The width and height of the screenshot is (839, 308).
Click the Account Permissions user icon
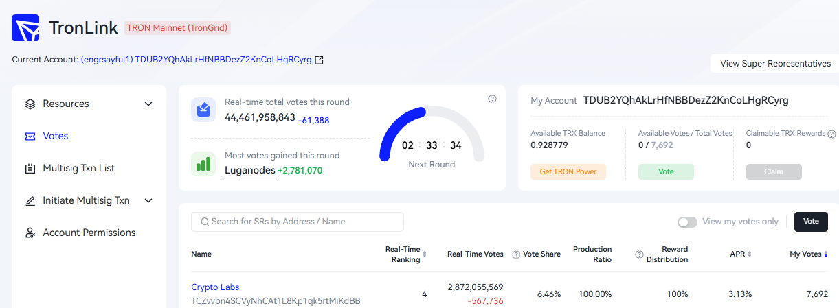pyautogui.click(x=30, y=233)
